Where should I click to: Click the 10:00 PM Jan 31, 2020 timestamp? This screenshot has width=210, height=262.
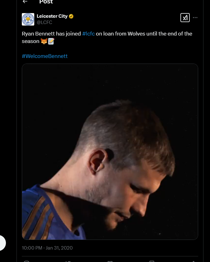[x=47, y=248]
